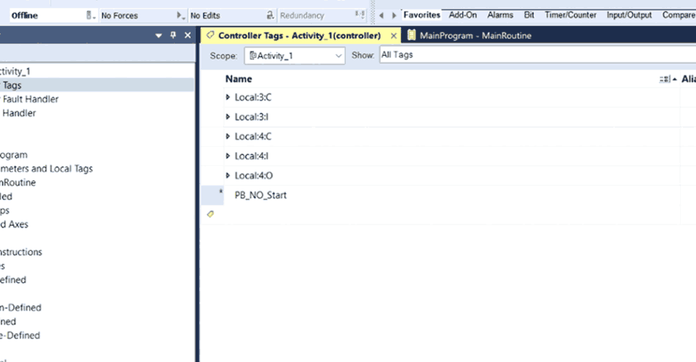Screen dimensions: 696x362
Task: Close the Controller Tags tab
Action: [x=394, y=35]
